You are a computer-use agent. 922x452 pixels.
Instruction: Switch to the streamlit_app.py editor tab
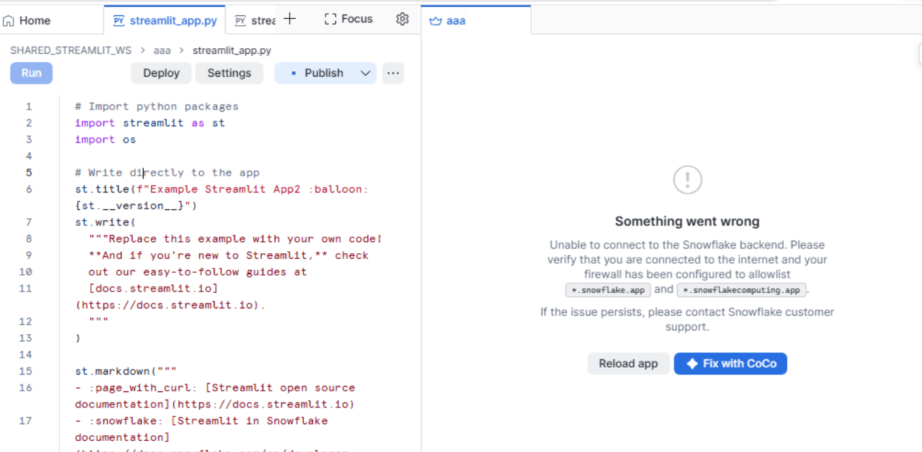pos(165,21)
